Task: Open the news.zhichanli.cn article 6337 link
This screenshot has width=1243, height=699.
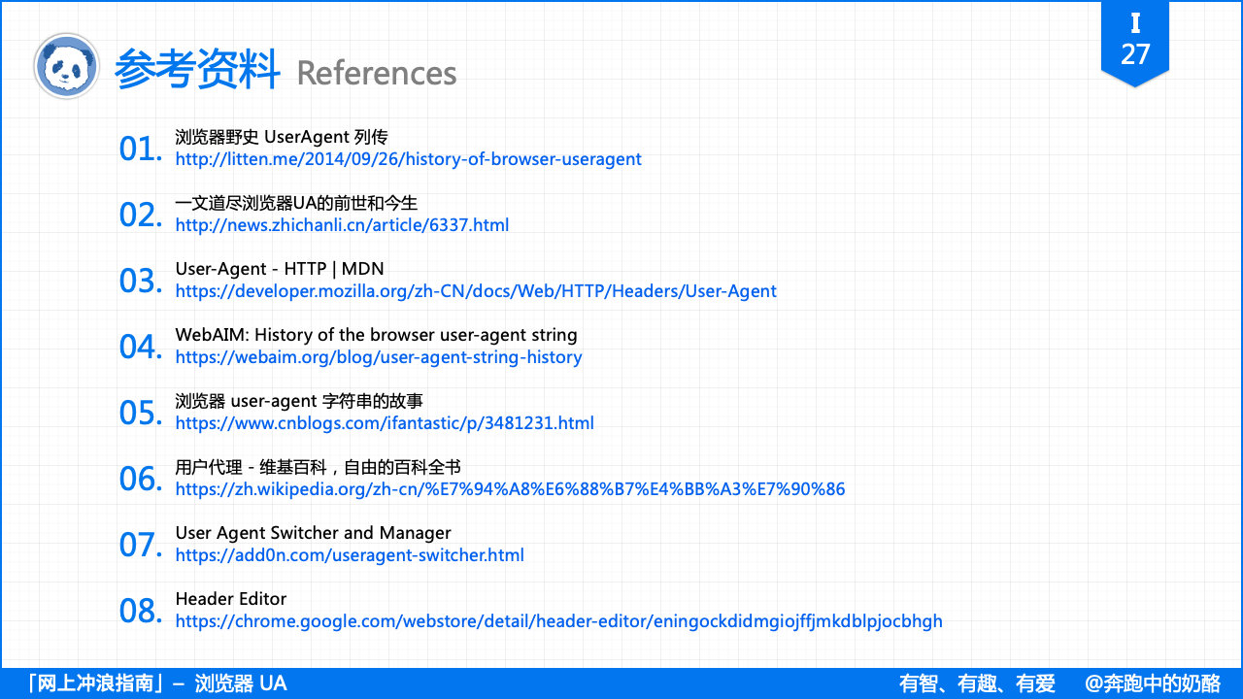Action: [342, 225]
